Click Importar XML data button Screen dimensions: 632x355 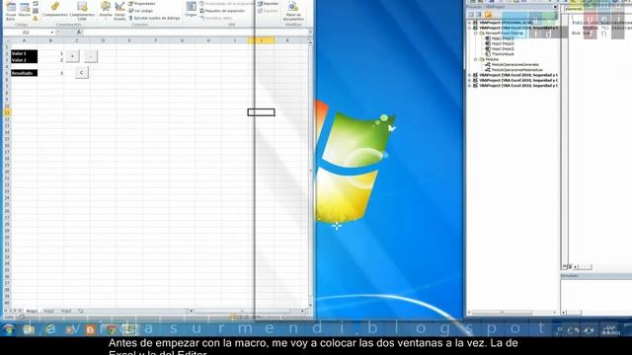[x=268, y=4]
